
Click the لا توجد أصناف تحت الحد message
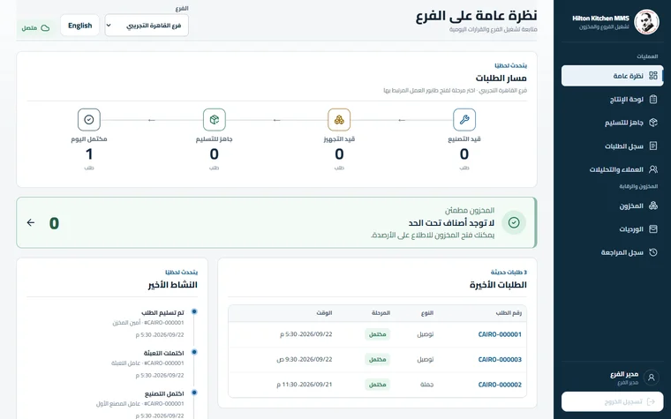(x=451, y=223)
